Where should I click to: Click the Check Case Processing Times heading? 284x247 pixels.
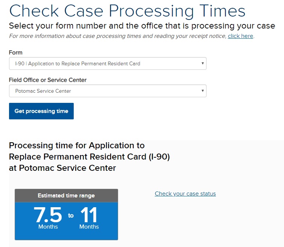pos(127,11)
